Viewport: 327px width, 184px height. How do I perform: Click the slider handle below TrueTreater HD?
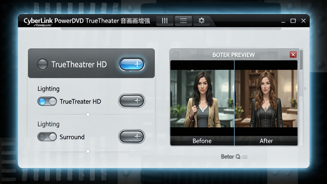pyautogui.click(x=88, y=114)
